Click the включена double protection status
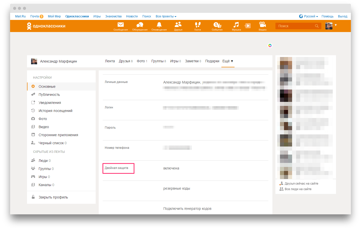The width and height of the screenshot is (361, 232). (x=171, y=168)
